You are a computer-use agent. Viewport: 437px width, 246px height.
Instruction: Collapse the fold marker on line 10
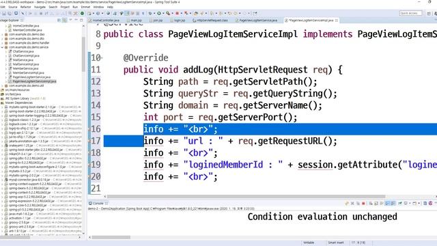(x=102, y=58)
